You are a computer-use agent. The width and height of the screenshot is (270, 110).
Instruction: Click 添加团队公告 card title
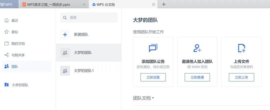coord(153,62)
